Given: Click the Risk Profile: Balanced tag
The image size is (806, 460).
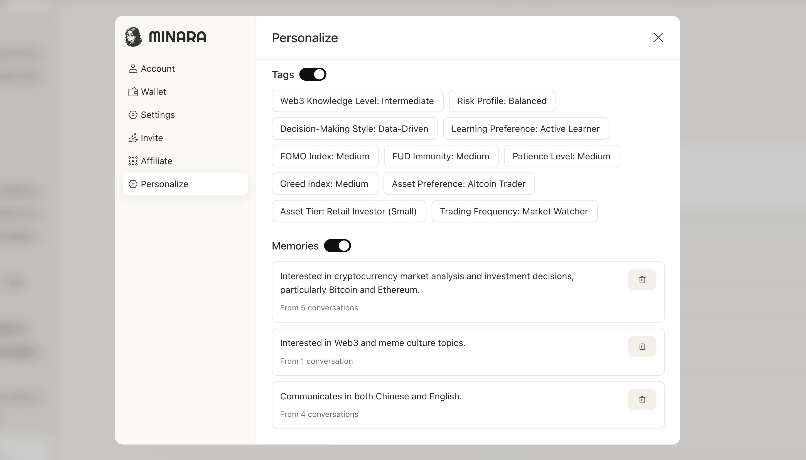Looking at the screenshot, I should pyautogui.click(x=502, y=101).
